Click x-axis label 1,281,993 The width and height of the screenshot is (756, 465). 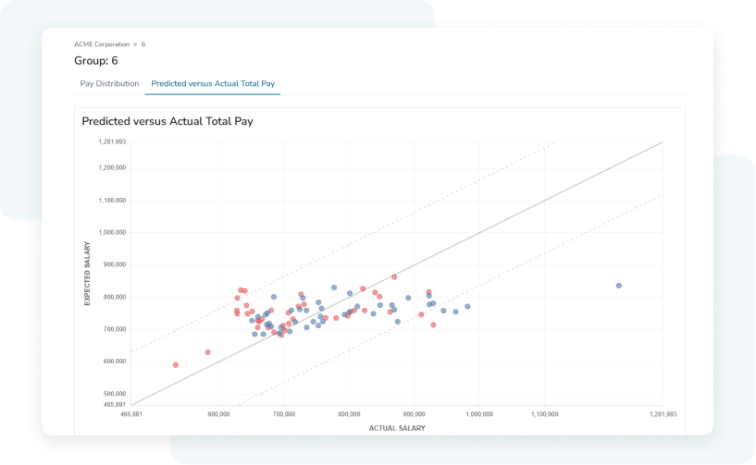click(x=663, y=414)
